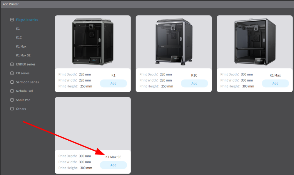Click the K1C card's Print Width 220 mm value

pyautogui.click(x=166, y=80)
